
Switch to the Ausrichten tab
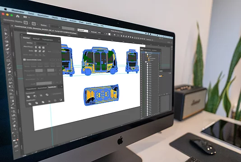point(42,88)
